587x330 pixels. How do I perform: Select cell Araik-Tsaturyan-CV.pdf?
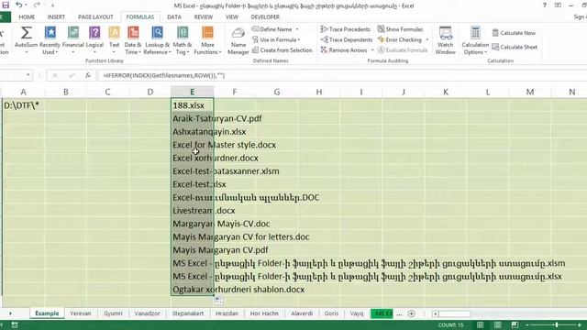coord(192,118)
